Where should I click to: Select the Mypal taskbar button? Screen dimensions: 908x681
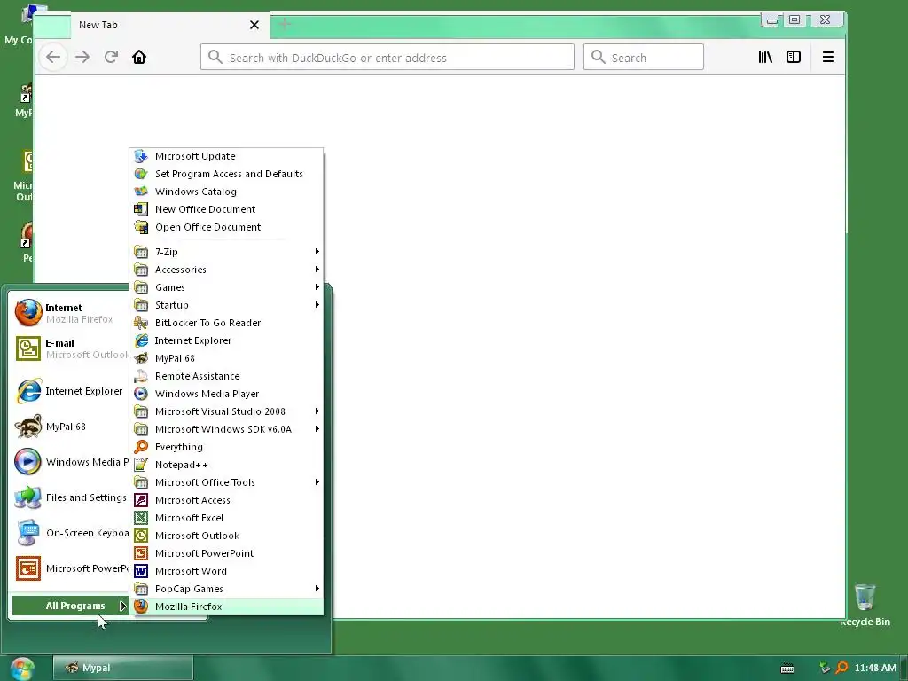[x=122, y=668]
